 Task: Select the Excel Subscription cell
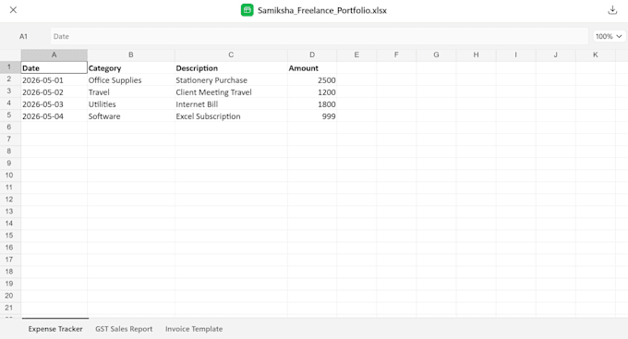(x=231, y=115)
